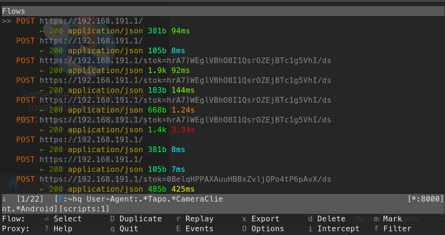
Task: Click the [1/22] flow counter
Action: coord(30,199)
